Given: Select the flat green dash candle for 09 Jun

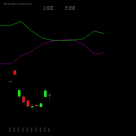Looking at the screenshot, I should pyautogui.click(x=11, y=82).
